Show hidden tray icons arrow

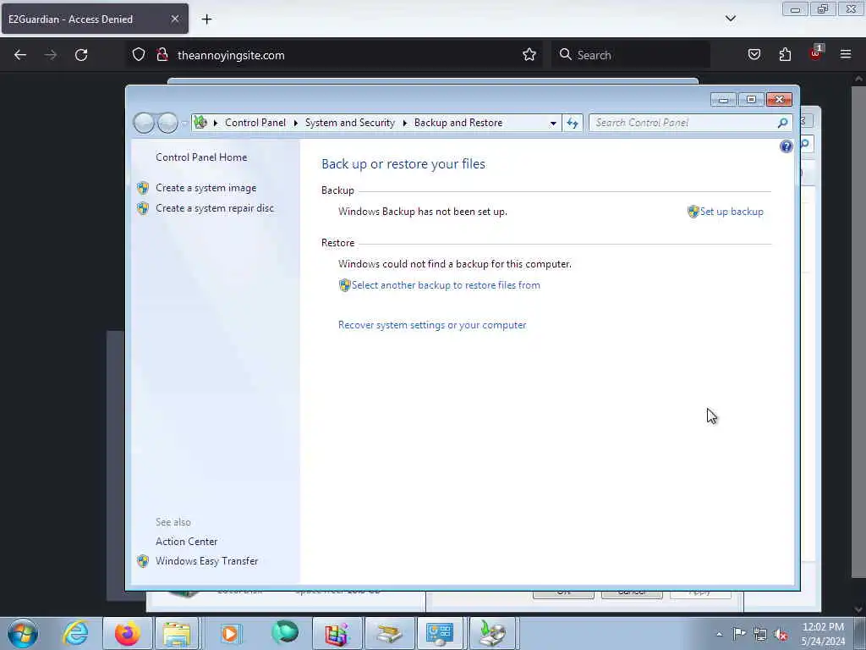719,634
